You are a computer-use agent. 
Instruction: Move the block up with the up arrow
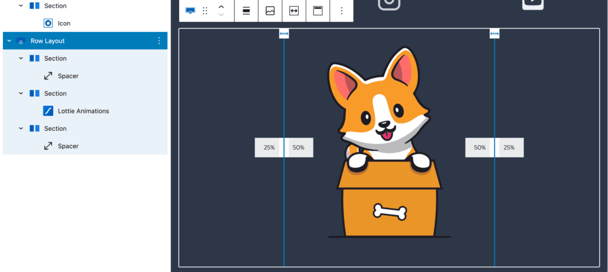click(221, 7)
